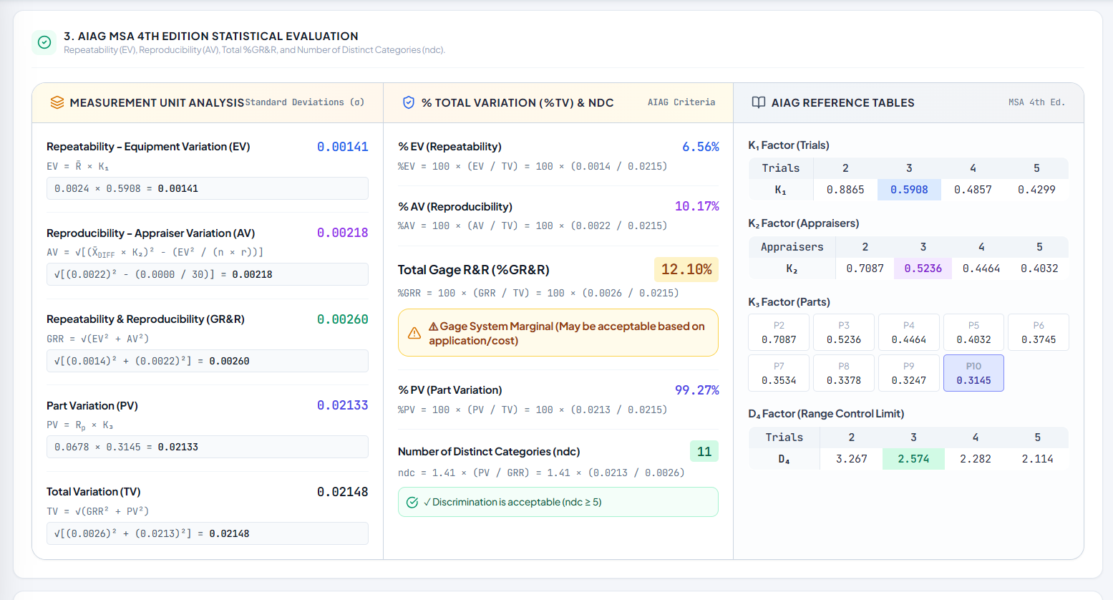Select the 0.8865 cell in the K₁ row
The image size is (1113, 600).
point(845,190)
